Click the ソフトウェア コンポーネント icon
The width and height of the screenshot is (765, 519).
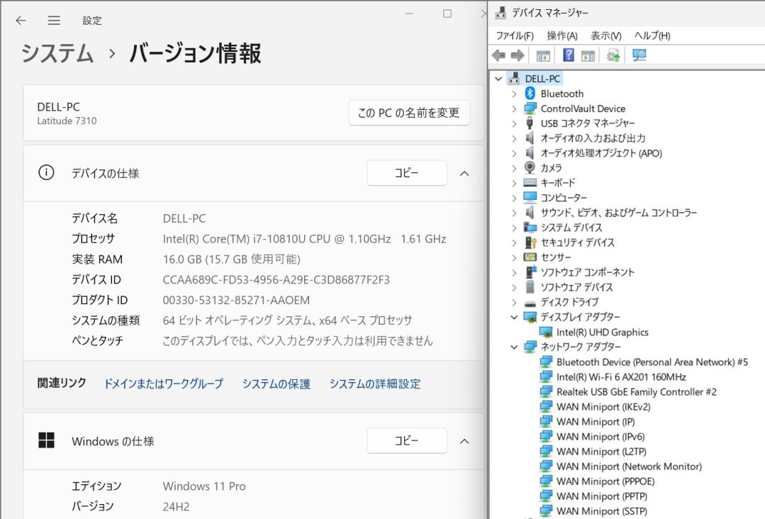tap(530, 272)
